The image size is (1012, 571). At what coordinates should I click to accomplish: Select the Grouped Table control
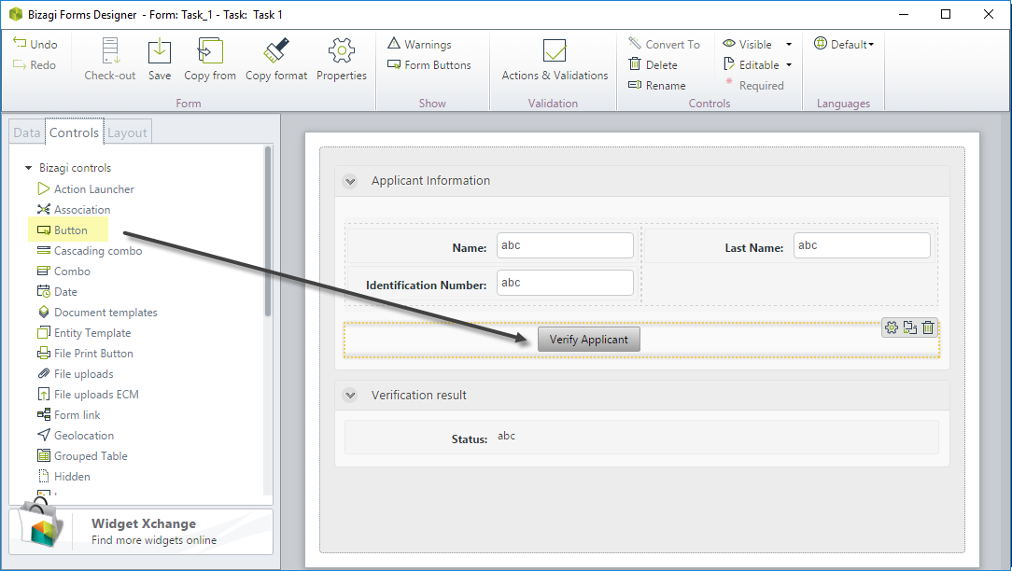pyautogui.click(x=82, y=456)
